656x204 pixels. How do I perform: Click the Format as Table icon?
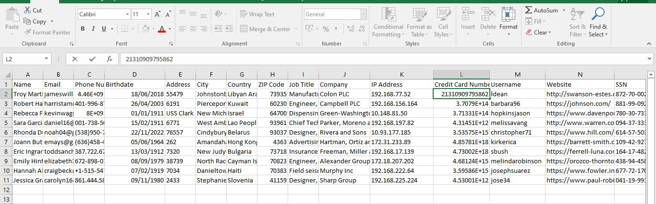[x=419, y=22]
